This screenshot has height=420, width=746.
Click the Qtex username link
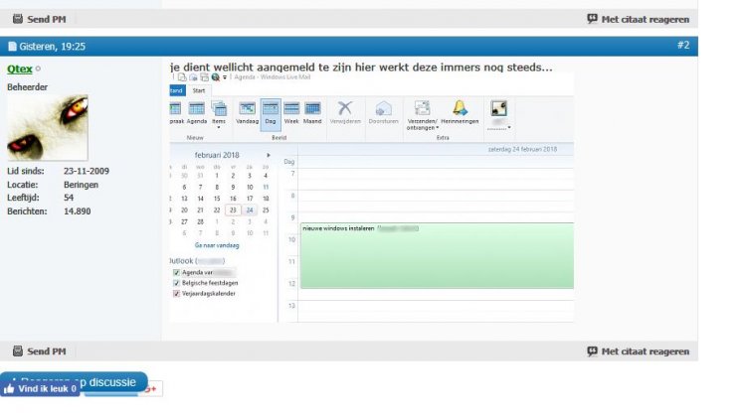click(19, 69)
